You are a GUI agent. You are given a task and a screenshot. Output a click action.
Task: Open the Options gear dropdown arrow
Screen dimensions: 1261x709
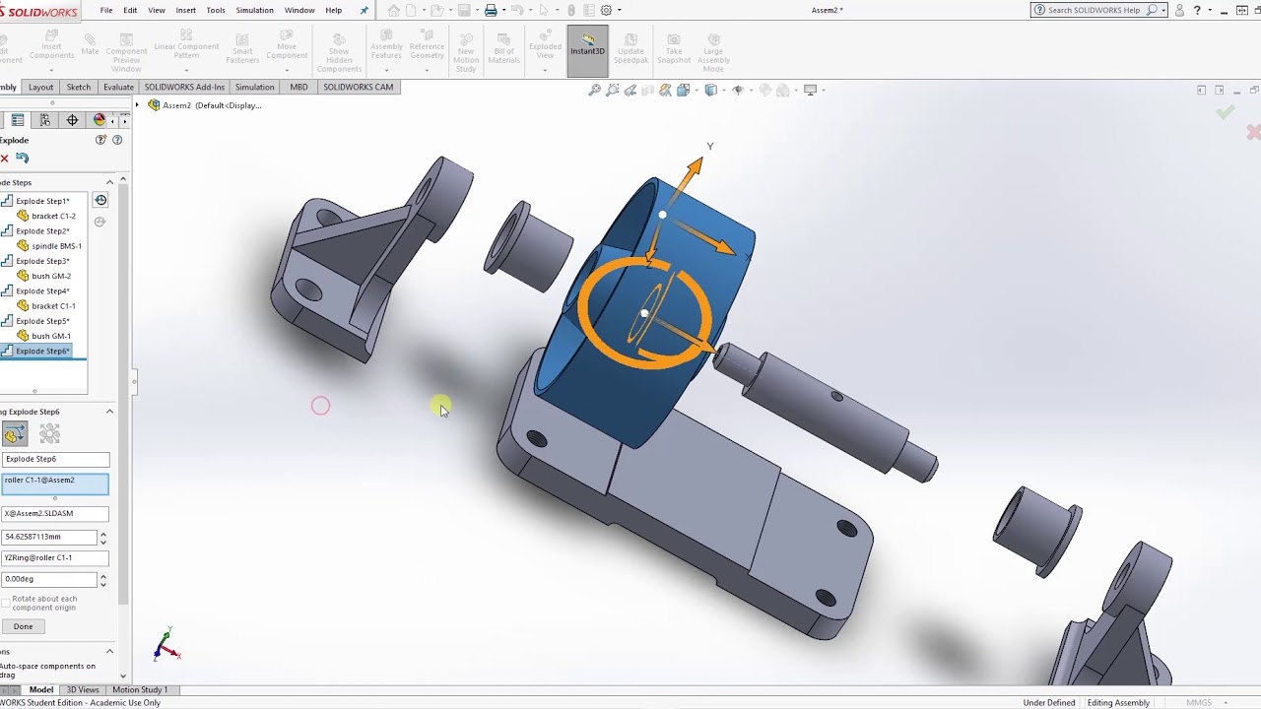tap(619, 10)
